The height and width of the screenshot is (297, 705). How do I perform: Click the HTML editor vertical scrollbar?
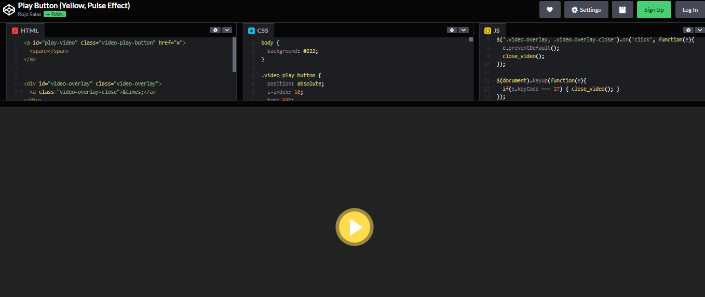234,54
